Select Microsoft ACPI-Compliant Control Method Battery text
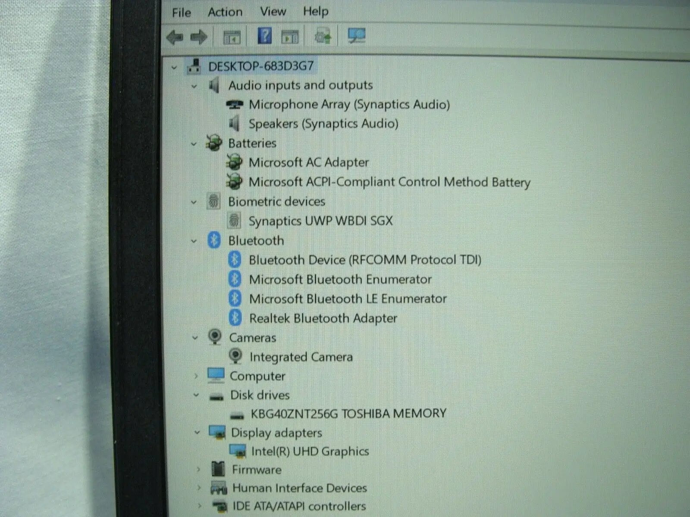 389,182
